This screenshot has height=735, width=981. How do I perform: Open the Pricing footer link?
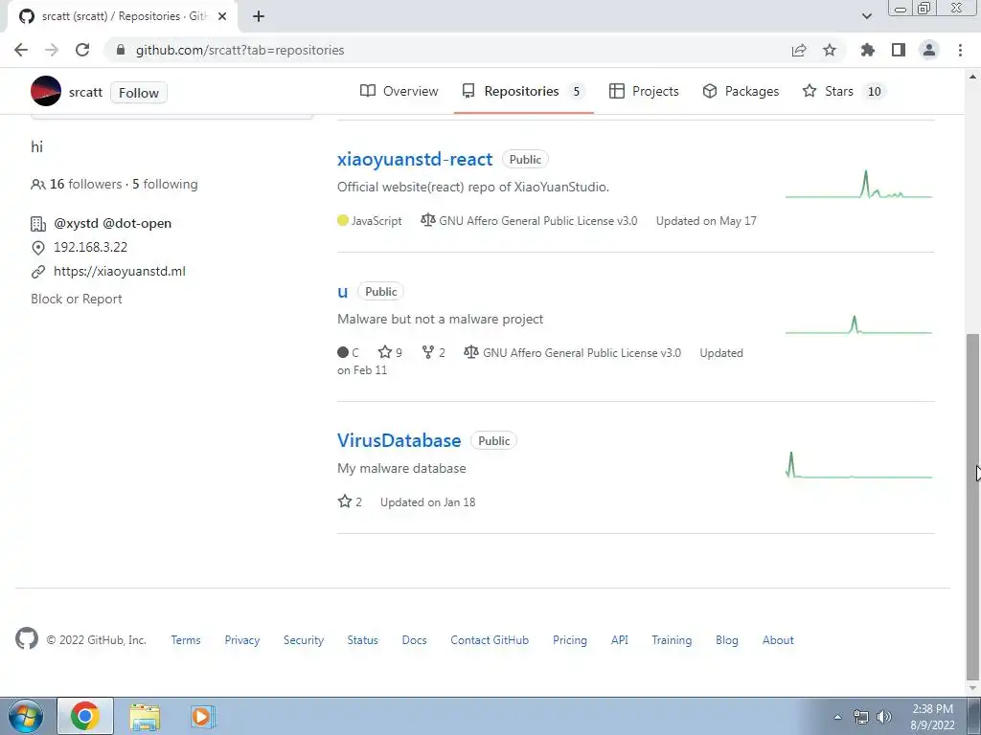570,640
